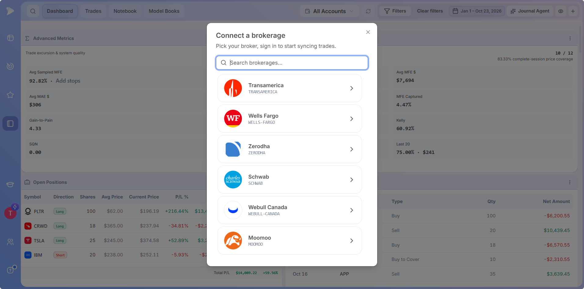Expand Wells Fargo row chevron

click(x=352, y=119)
